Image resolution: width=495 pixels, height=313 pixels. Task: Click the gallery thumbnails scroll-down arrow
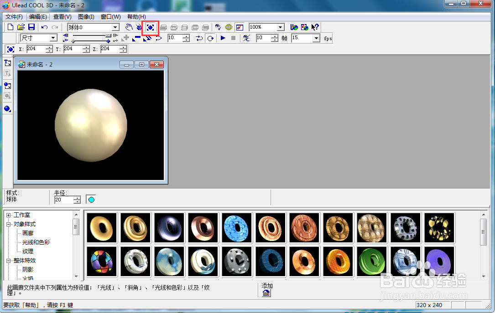coord(483,277)
